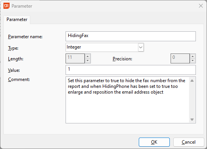Click the Parameter window title text
The image size is (207, 149).
tap(22, 6)
